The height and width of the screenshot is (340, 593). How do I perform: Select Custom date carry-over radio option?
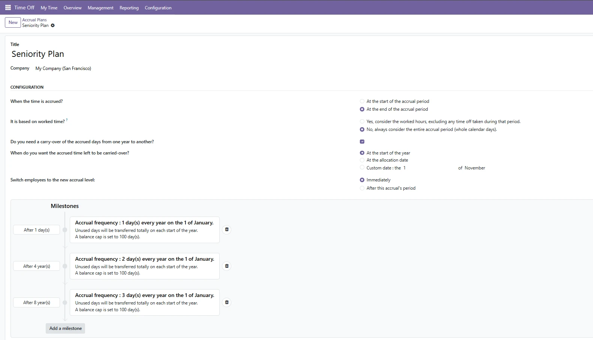362,168
